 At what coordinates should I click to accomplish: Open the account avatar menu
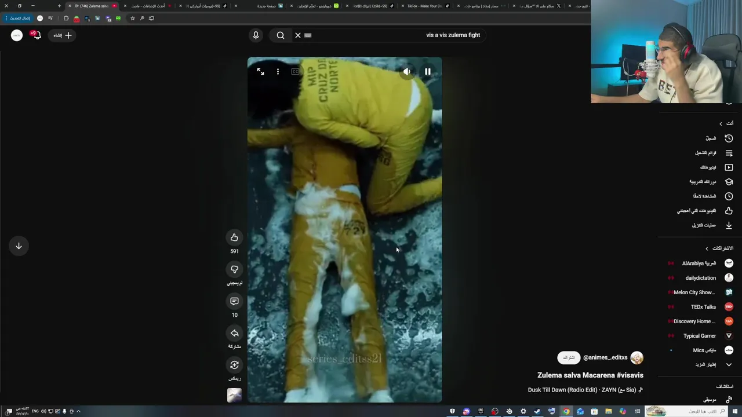pos(17,35)
